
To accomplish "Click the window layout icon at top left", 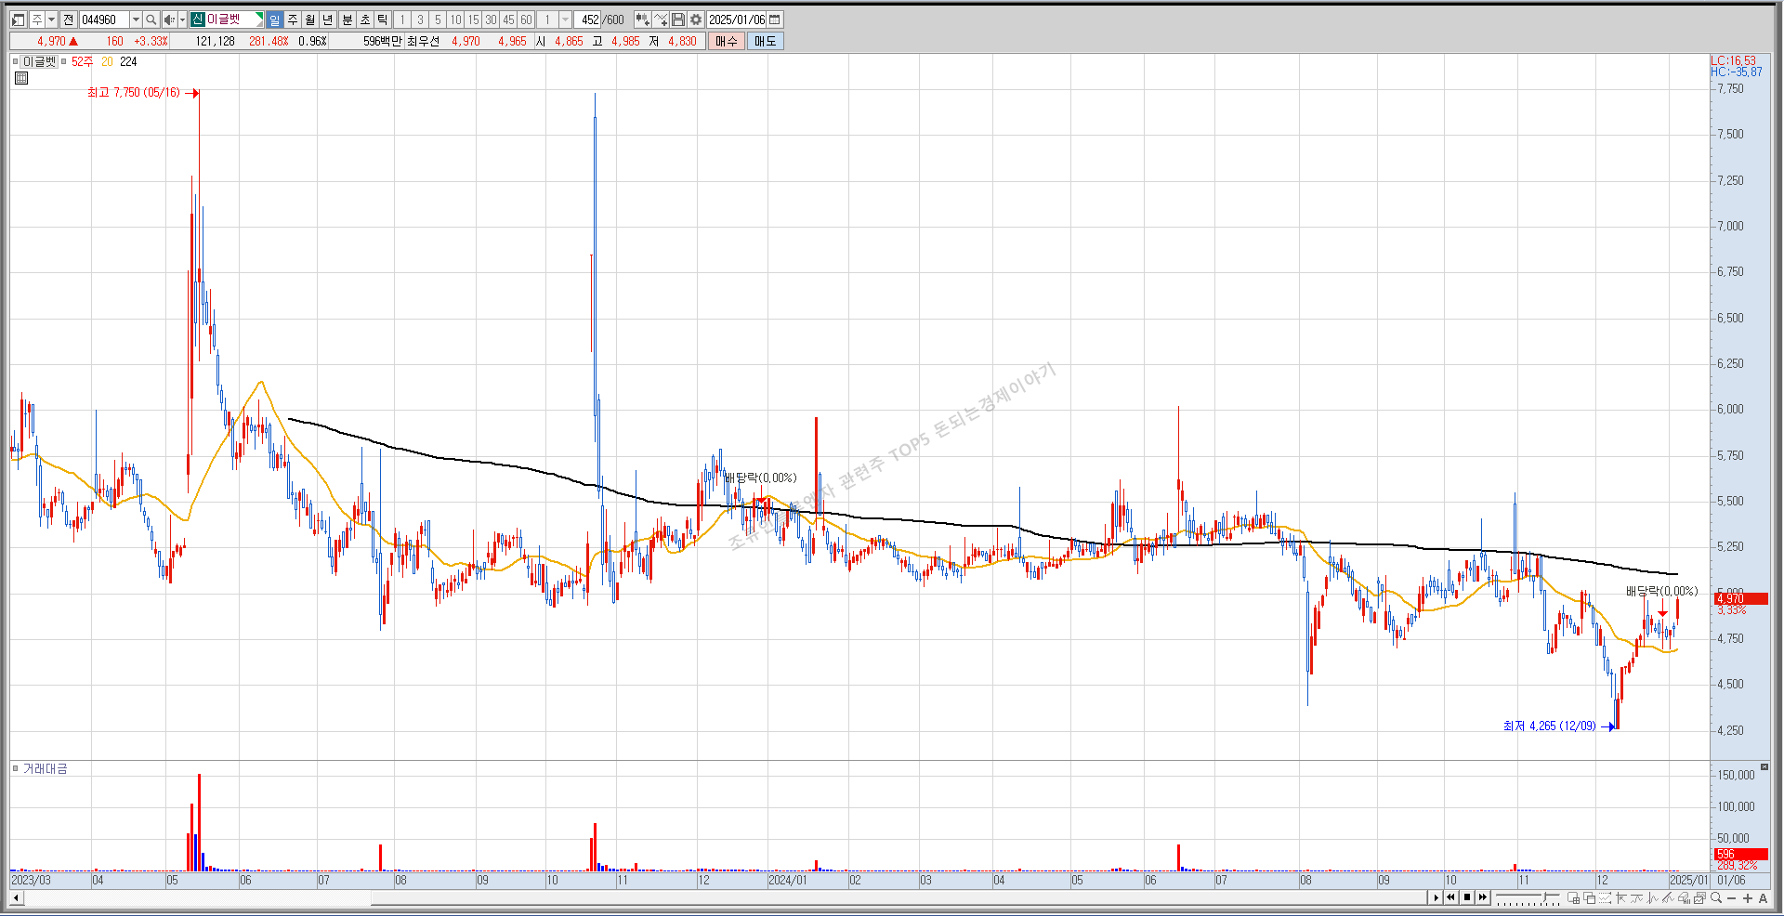I will 18,20.
